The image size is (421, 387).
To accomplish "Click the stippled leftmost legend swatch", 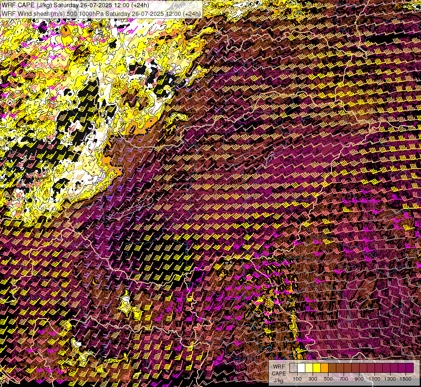I will (293, 368).
